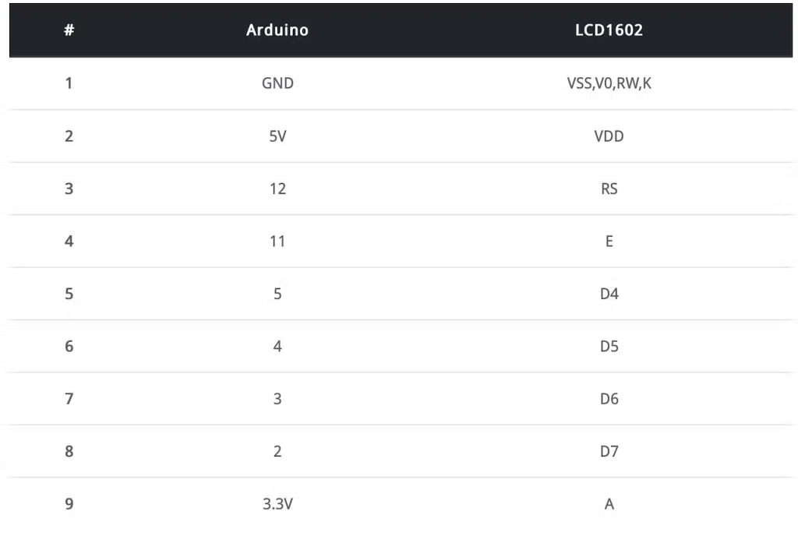Click the # column header
The width and height of the screenshot is (798, 550).
(x=69, y=30)
